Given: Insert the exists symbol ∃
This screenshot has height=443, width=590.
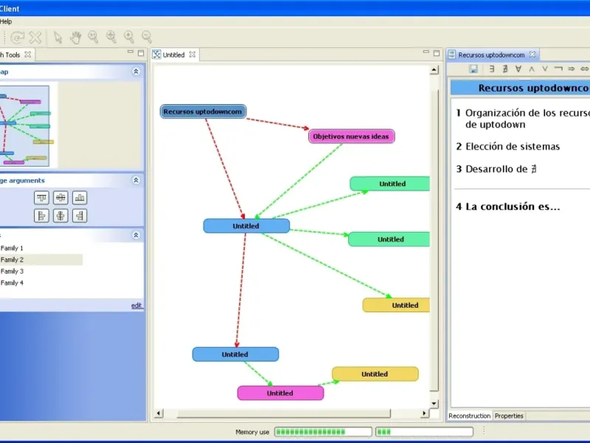Looking at the screenshot, I should pos(492,69).
